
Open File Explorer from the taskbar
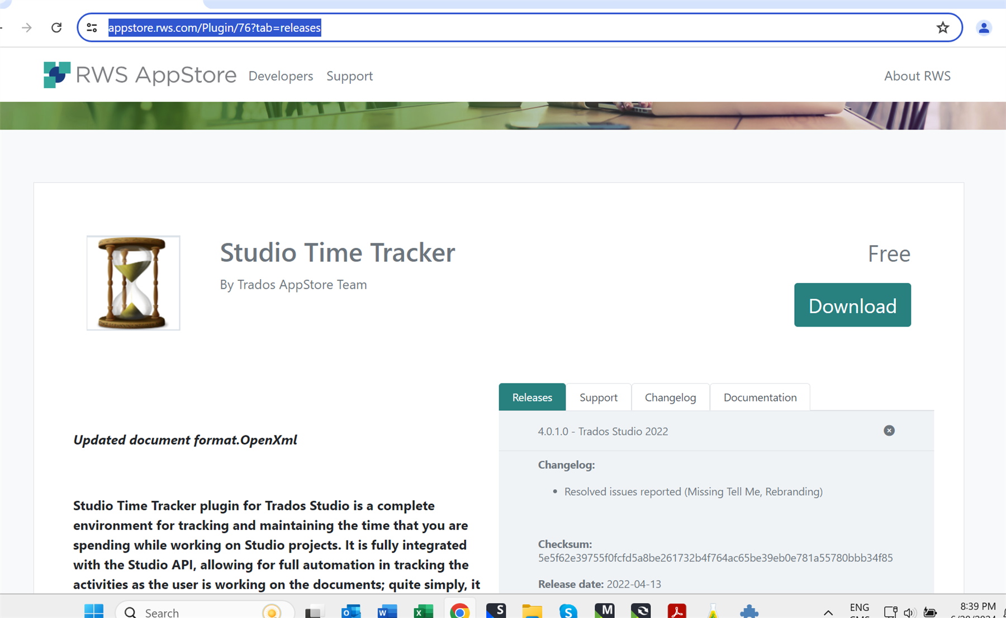[532, 612]
